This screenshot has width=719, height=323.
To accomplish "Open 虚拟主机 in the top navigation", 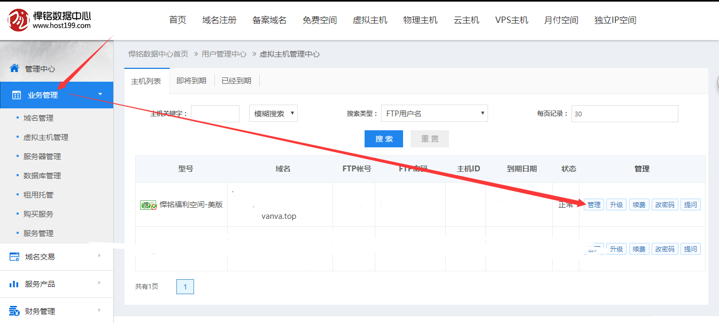I will tap(370, 20).
